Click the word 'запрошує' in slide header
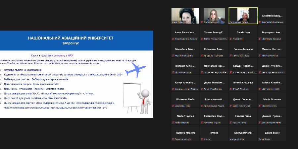 (x=71, y=43)
